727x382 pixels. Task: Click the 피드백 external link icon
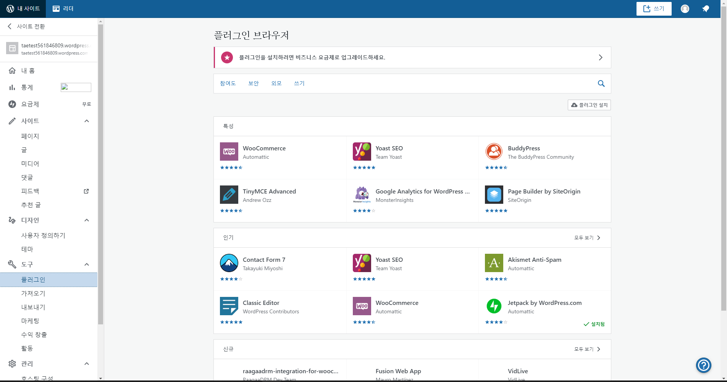(x=86, y=191)
